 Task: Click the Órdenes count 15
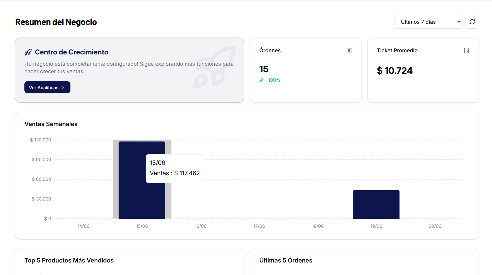[x=264, y=69]
